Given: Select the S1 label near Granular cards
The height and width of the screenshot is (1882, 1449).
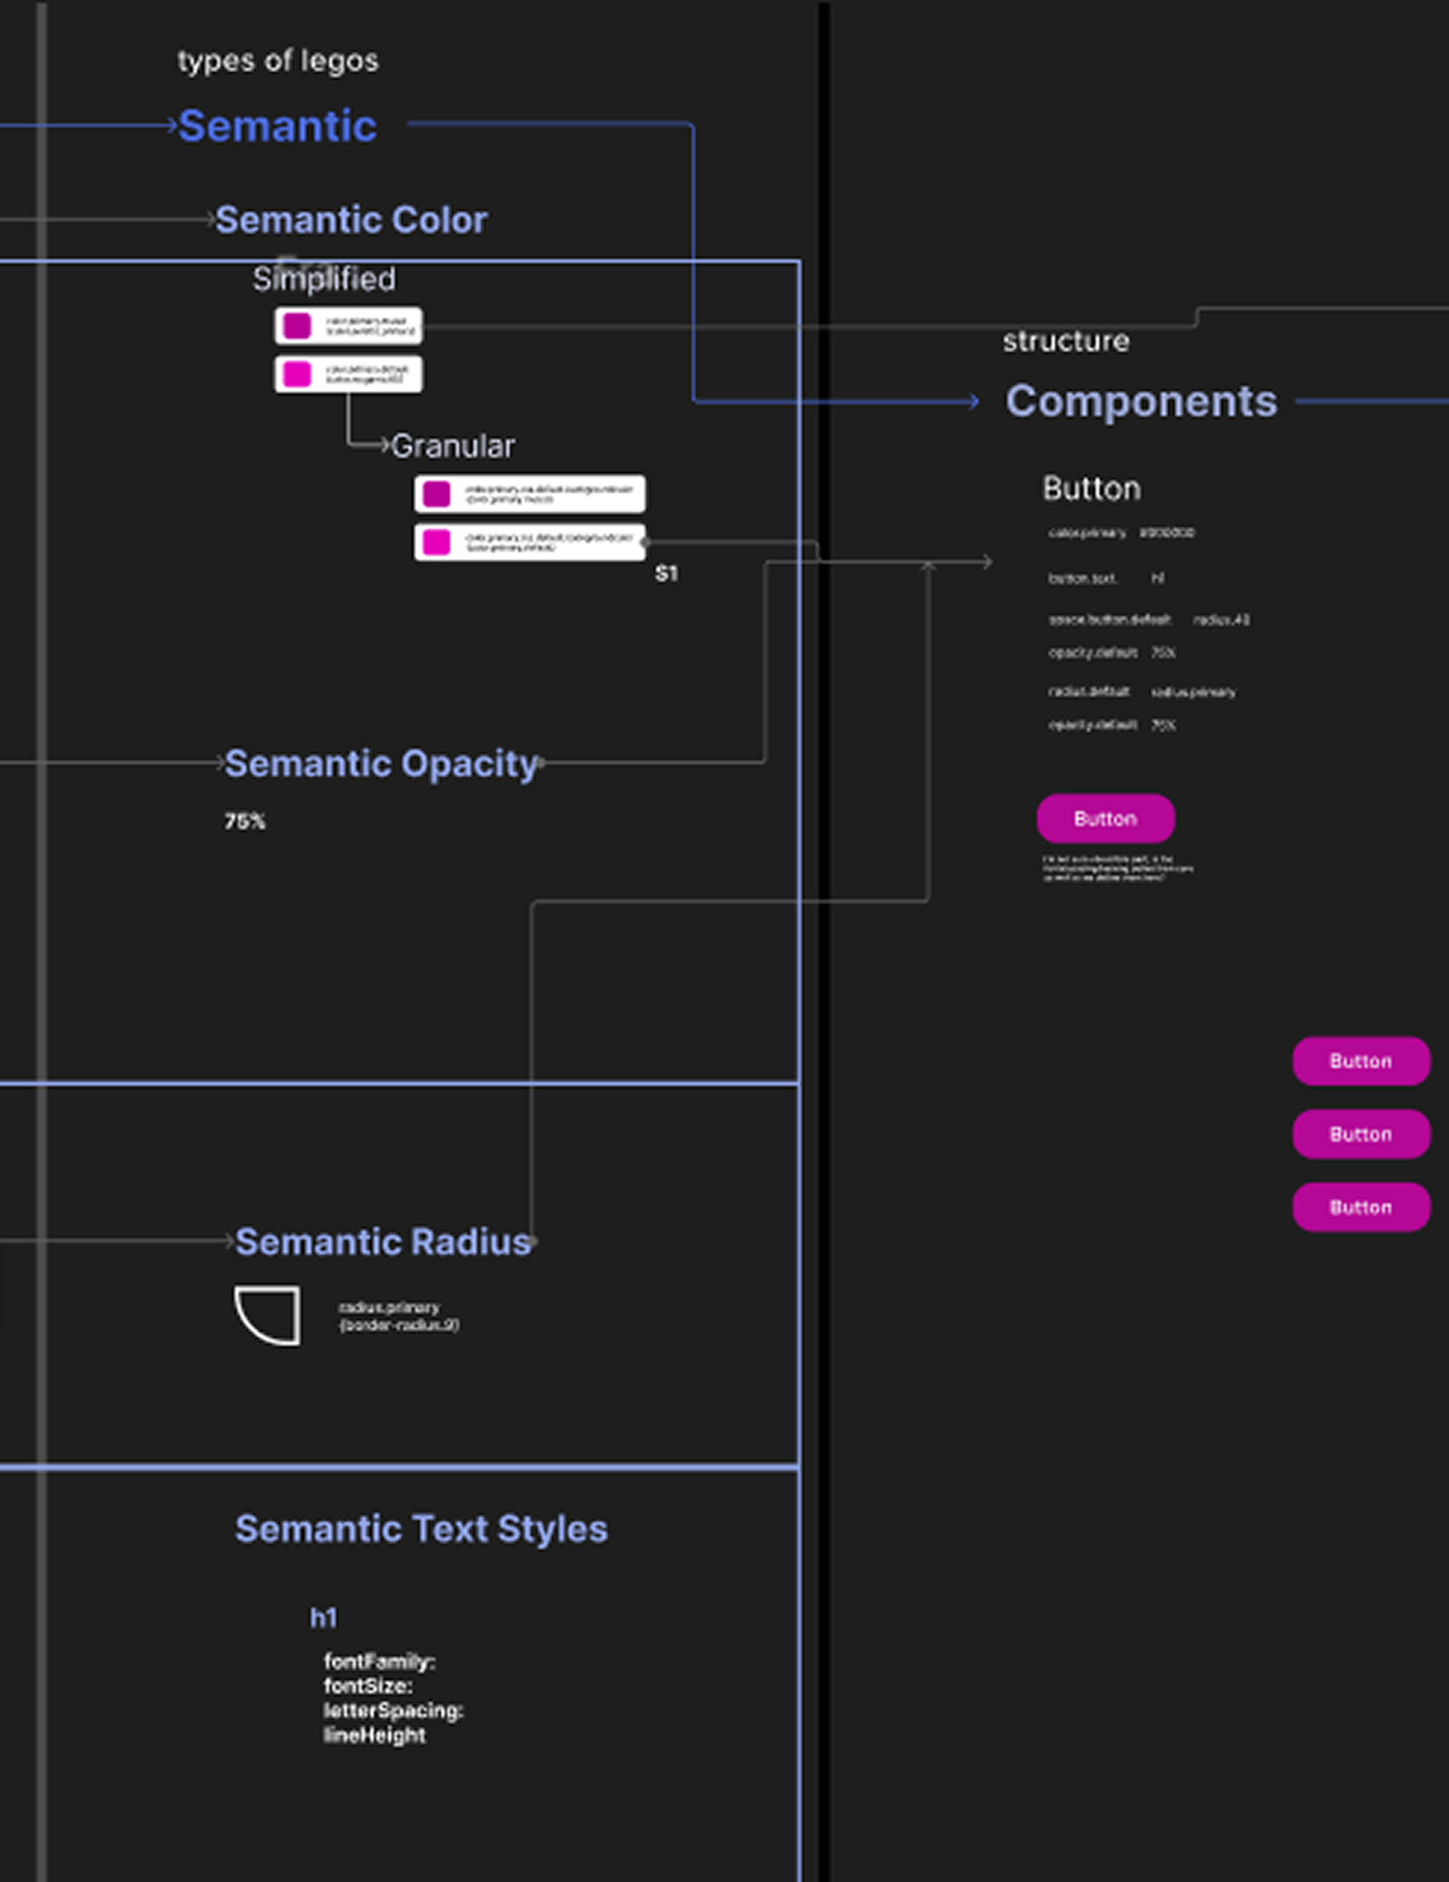Looking at the screenshot, I should (x=666, y=574).
